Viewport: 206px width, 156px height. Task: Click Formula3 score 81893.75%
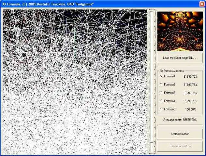pyautogui.click(x=190, y=93)
